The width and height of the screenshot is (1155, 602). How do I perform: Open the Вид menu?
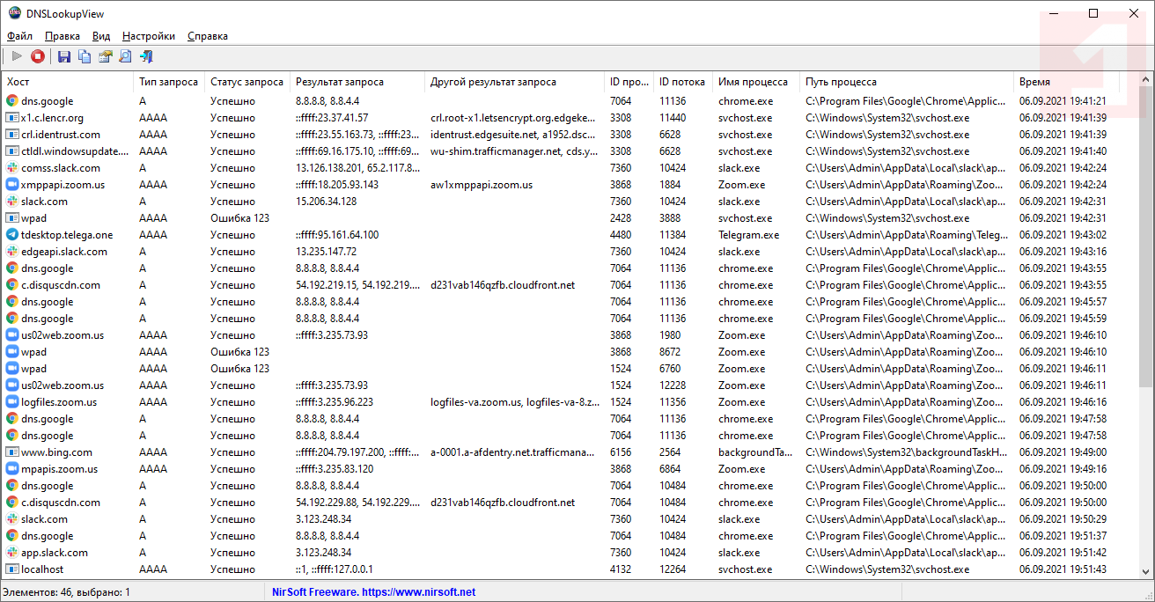click(x=101, y=36)
